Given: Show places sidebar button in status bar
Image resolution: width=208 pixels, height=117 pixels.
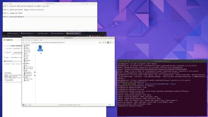Looking at the screenshot, I should [23, 105].
